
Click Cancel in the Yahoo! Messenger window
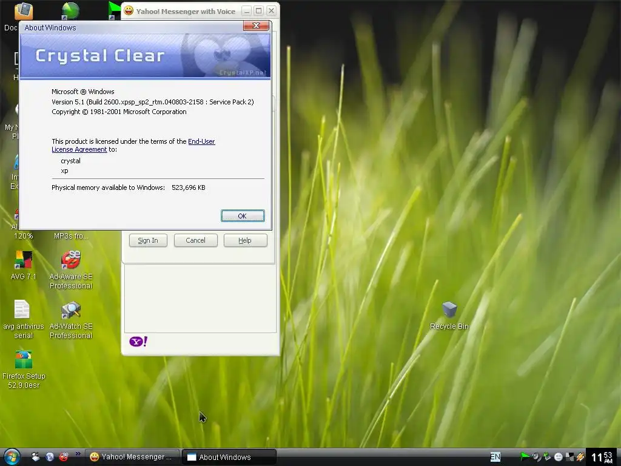click(x=196, y=240)
